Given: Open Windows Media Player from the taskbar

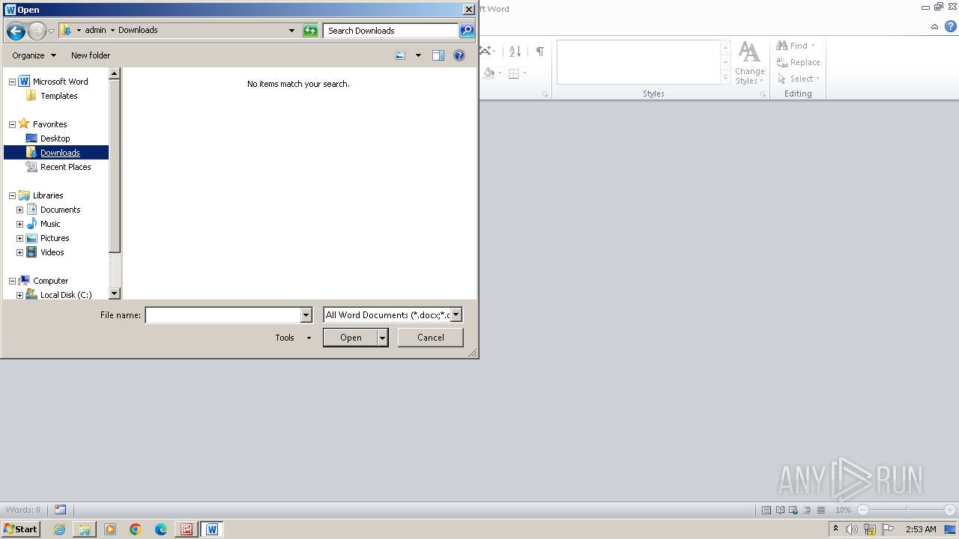Looking at the screenshot, I should [x=110, y=529].
